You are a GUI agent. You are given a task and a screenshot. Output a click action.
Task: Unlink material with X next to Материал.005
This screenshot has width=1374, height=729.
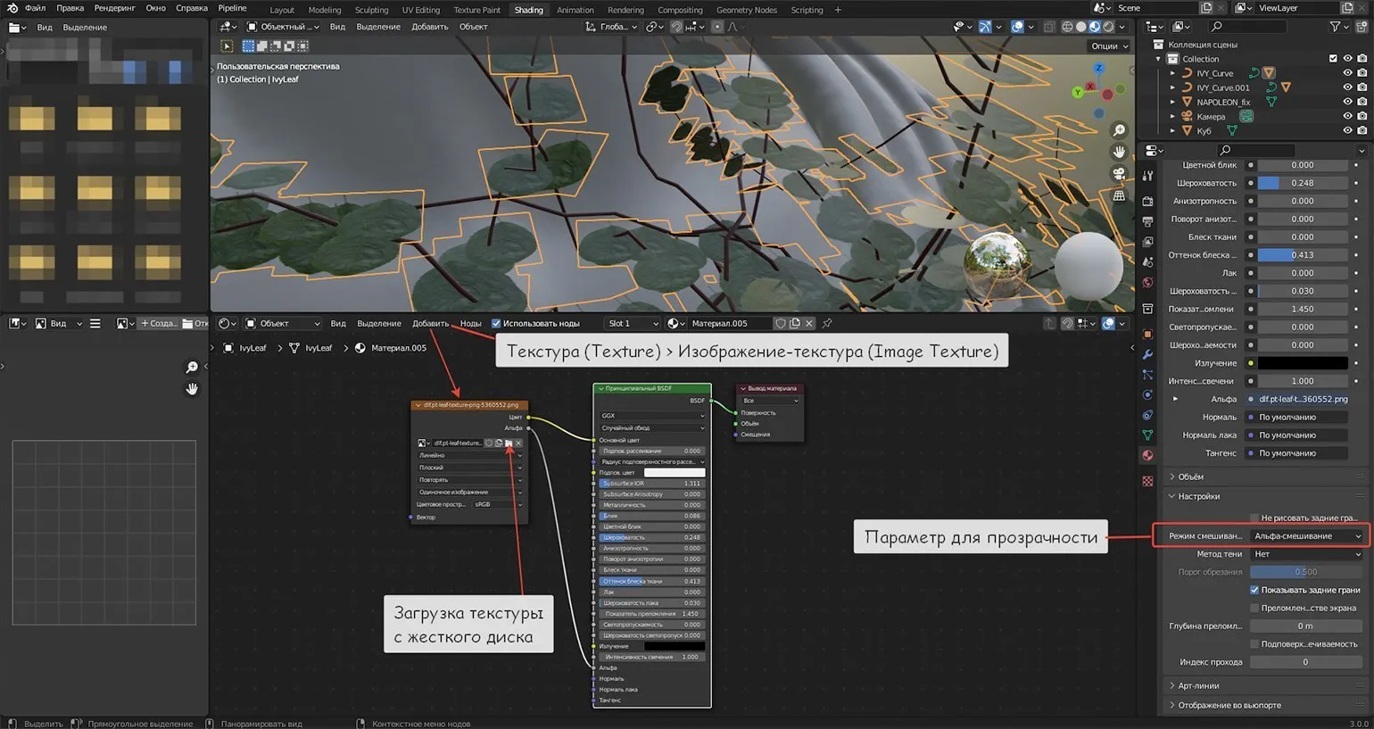pos(809,323)
